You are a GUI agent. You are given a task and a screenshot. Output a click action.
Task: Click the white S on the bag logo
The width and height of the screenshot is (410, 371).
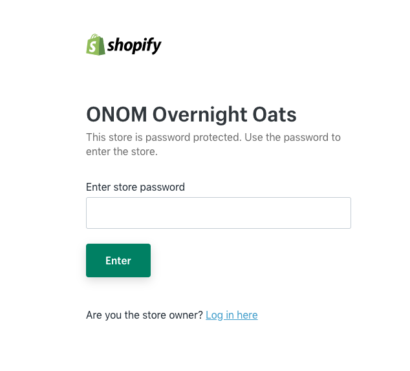pyautogui.click(x=92, y=47)
